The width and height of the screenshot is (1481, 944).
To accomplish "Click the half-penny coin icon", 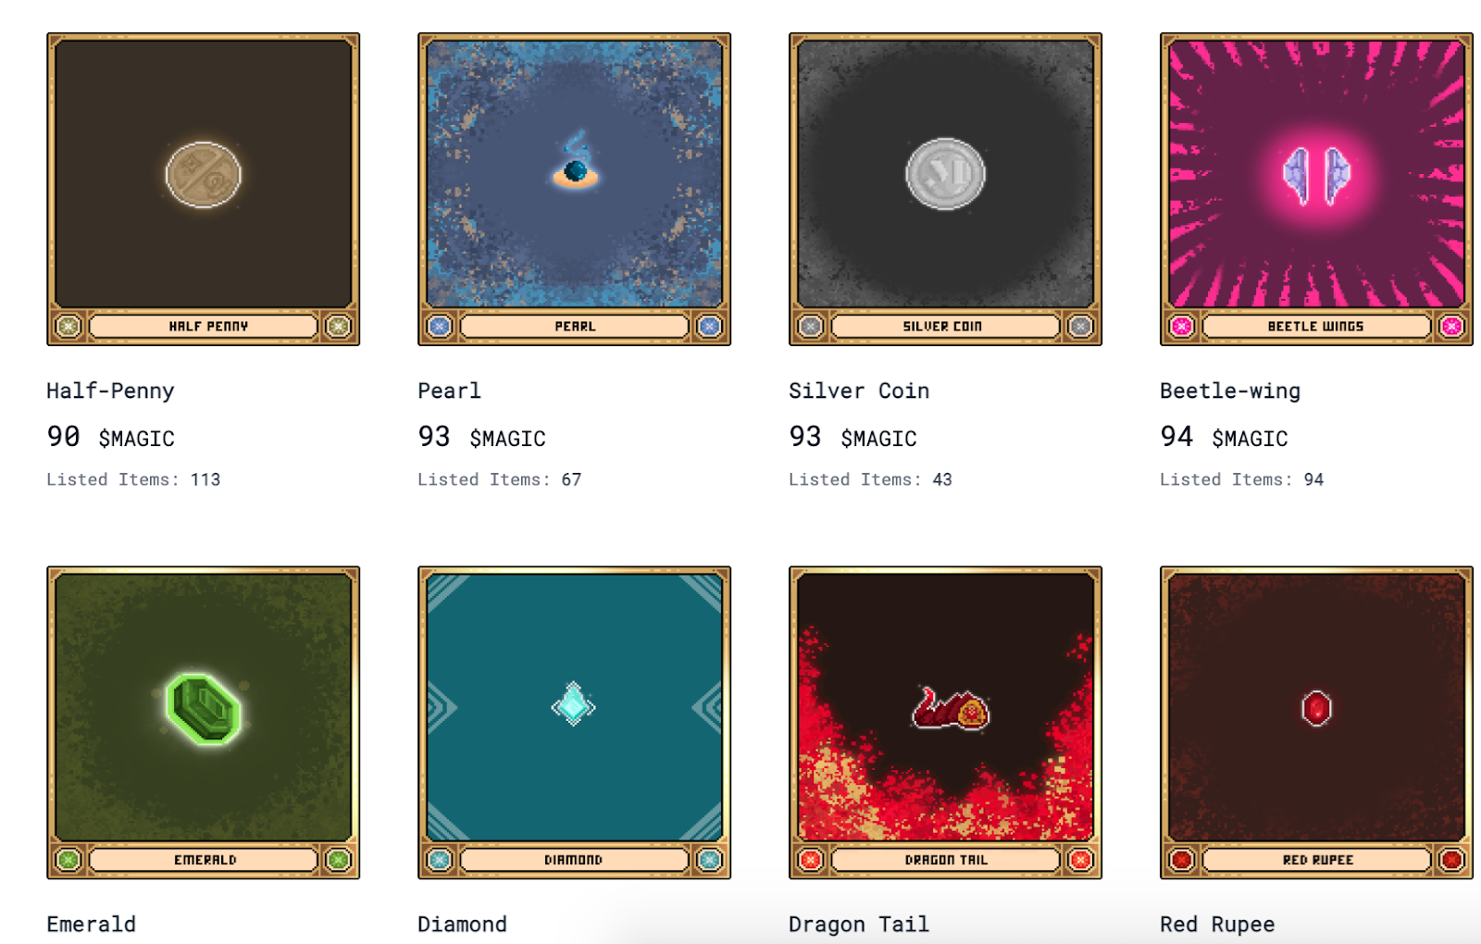I will 204,174.
